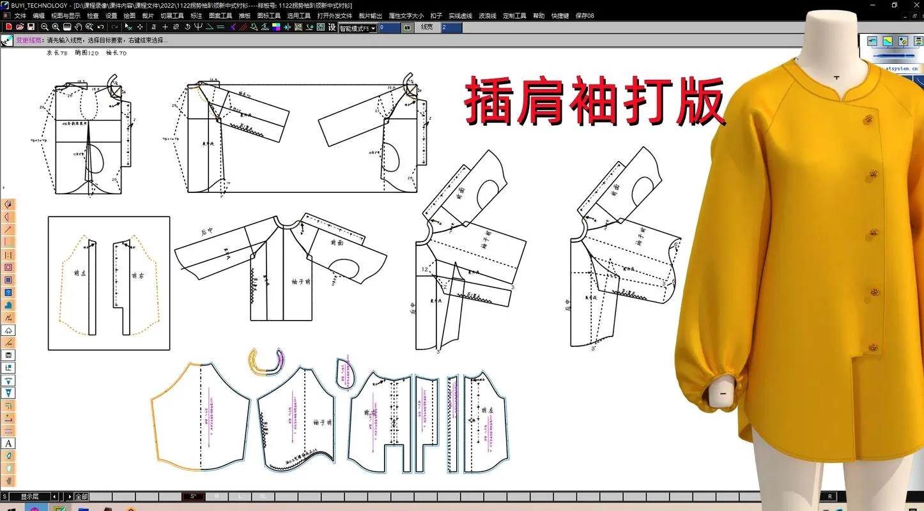Click the filled blue square sidebar icon
924x511 pixels.
(x=9, y=280)
